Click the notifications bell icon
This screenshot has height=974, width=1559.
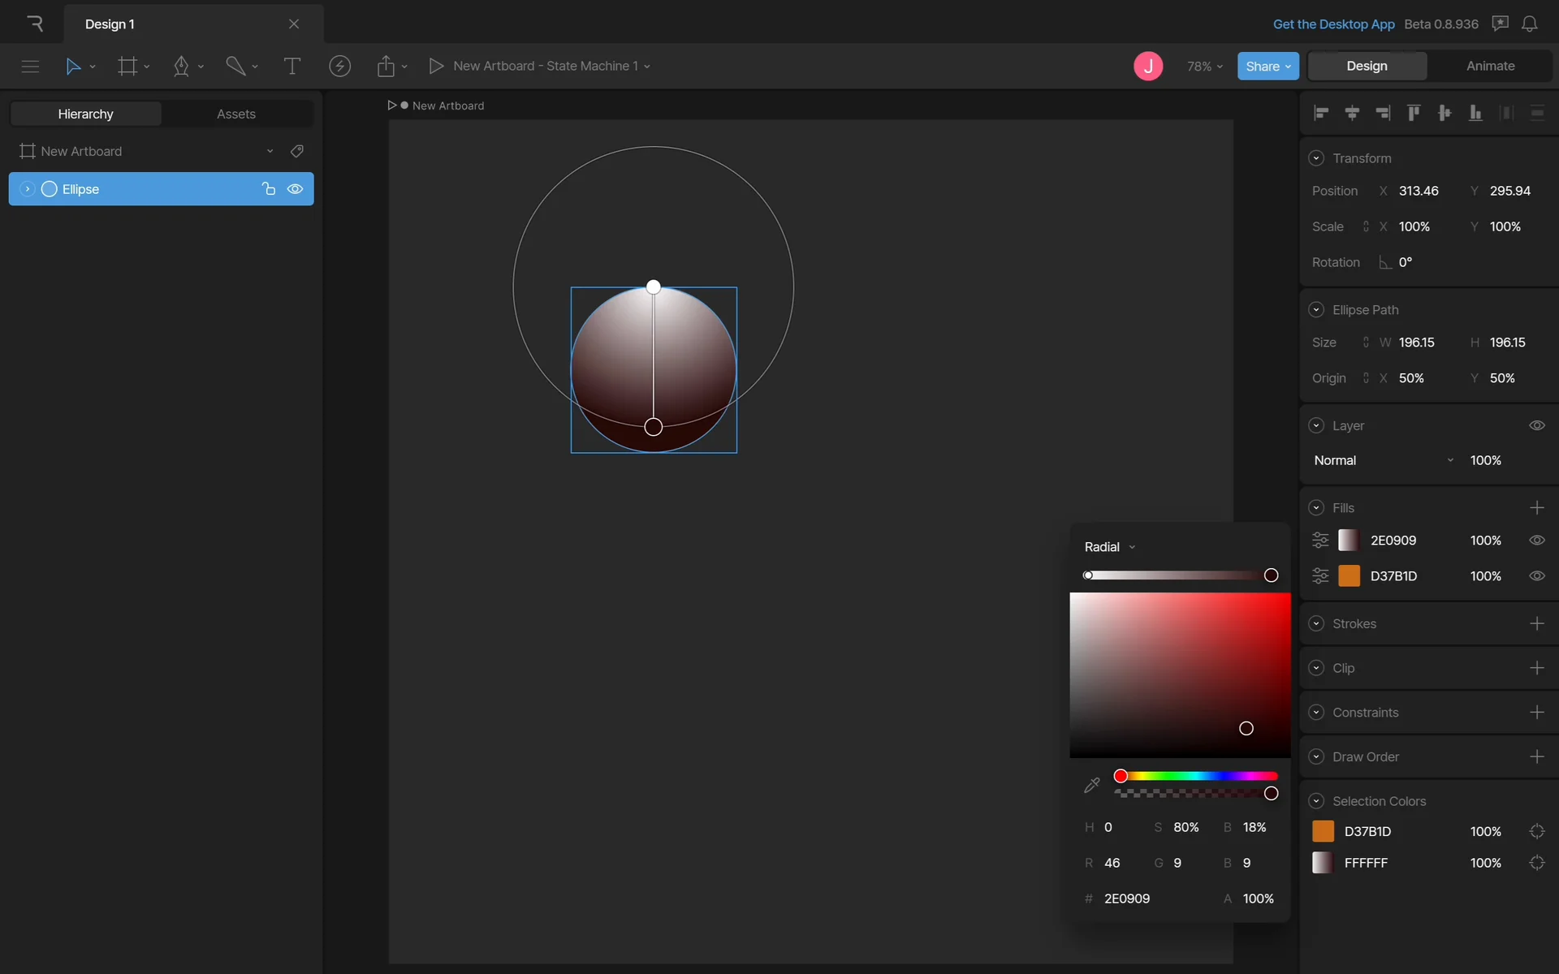tap(1529, 24)
